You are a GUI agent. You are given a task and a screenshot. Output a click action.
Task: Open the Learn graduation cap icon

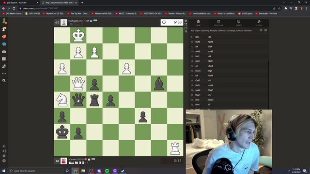coord(4,44)
